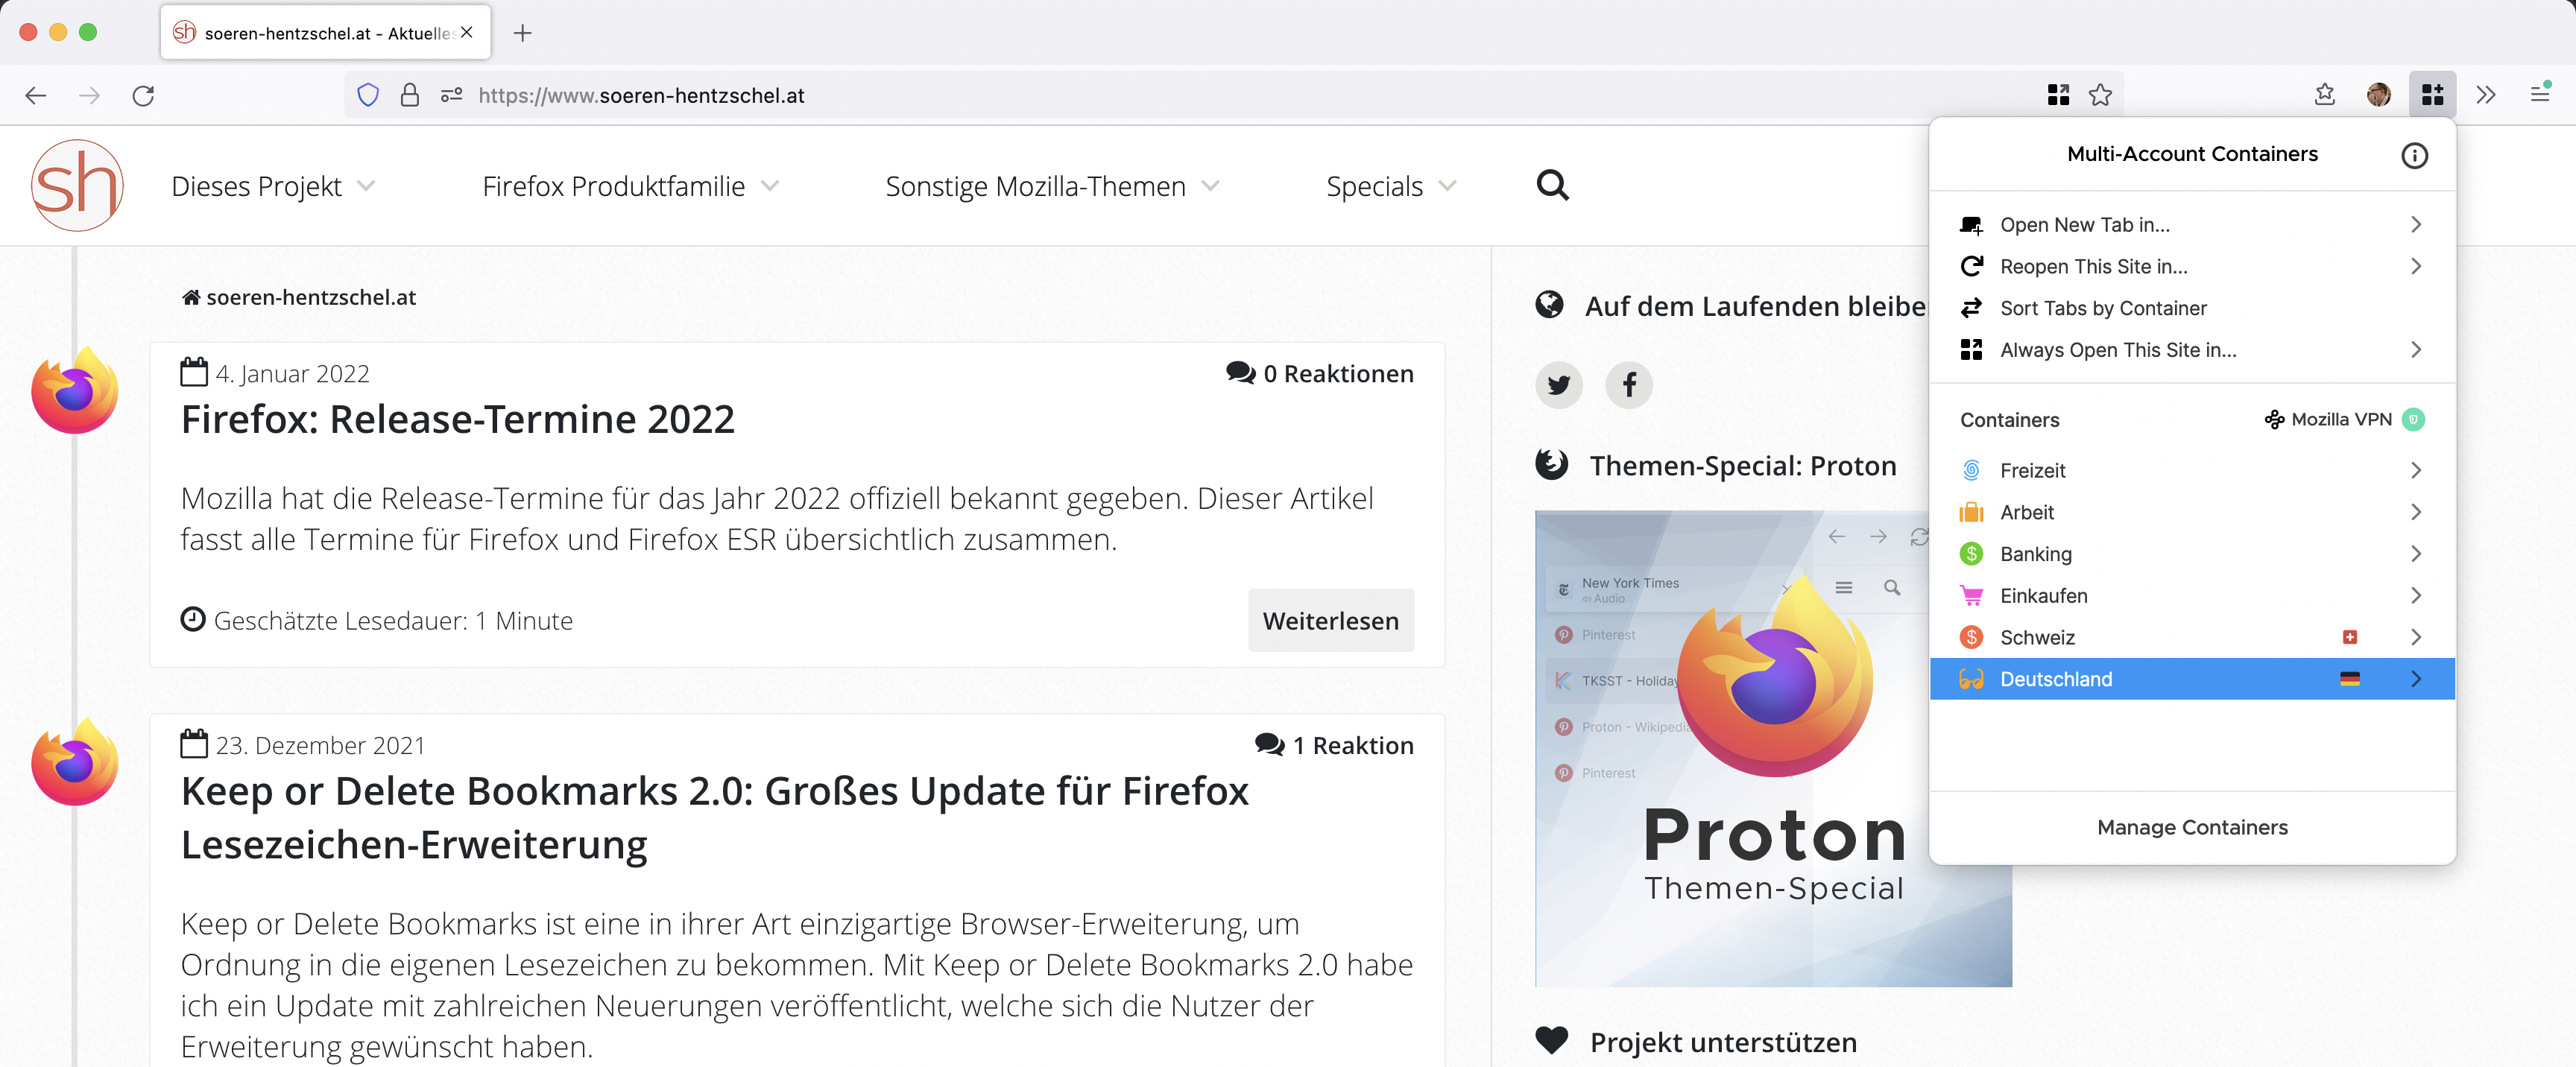Expand the Firefox Produktfamilie dropdown
This screenshot has height=1067, width=2576.
pos(630,186)
